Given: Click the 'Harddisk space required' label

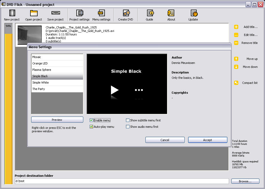Looking at the screenshot, I should (x=245, y=161).
